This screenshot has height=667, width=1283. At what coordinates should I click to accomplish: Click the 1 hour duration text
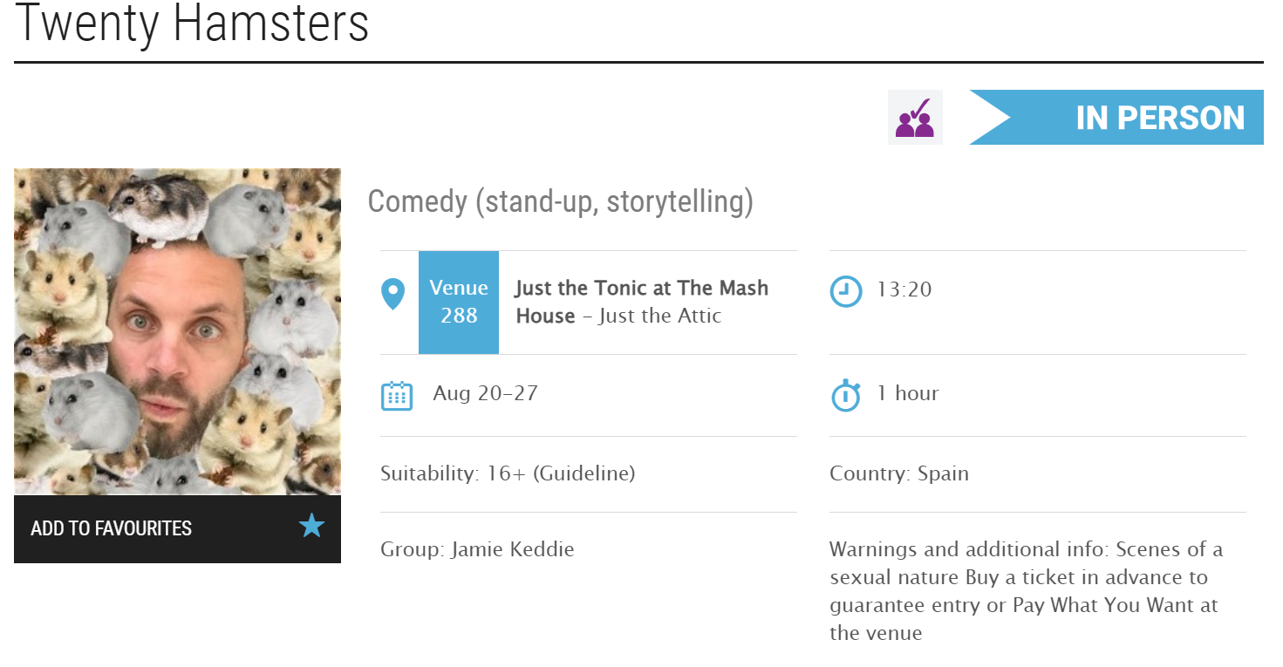click(x=908, y=393)
